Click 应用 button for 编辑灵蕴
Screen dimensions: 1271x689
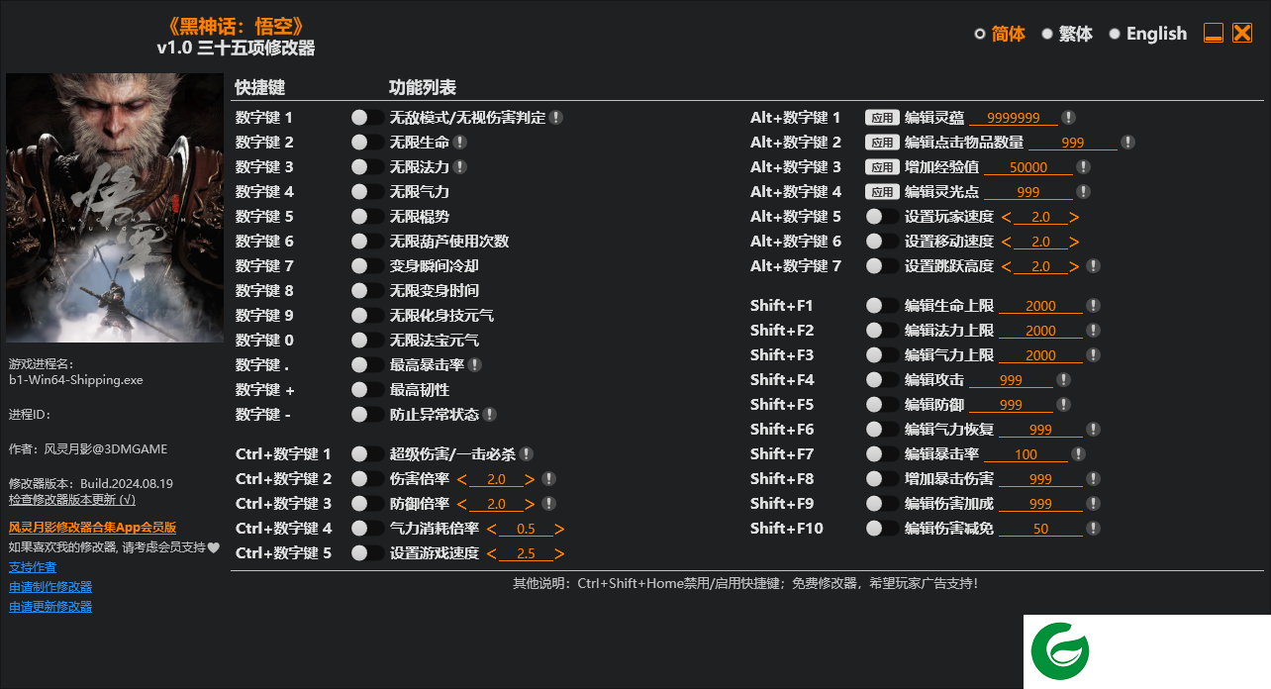pyautogui.click(x=882, y=118)
